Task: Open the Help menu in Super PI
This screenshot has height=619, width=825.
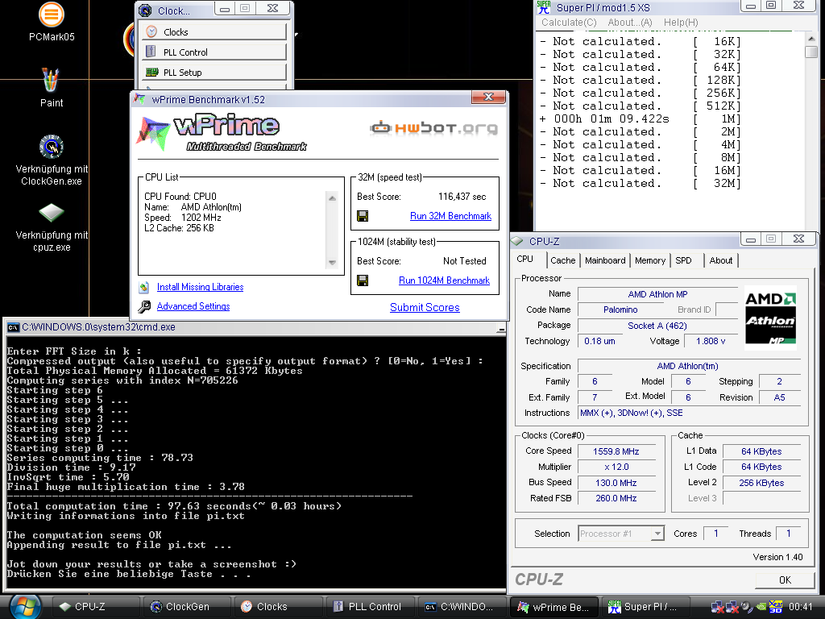Action: click(x=681, y=23)
